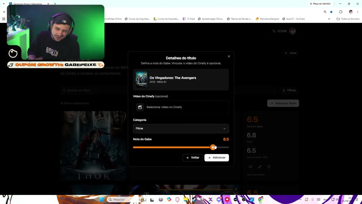This screenshot has width=362, height=204.
Task: Click the comments icon on the Thor card
Action: (250, 167)
